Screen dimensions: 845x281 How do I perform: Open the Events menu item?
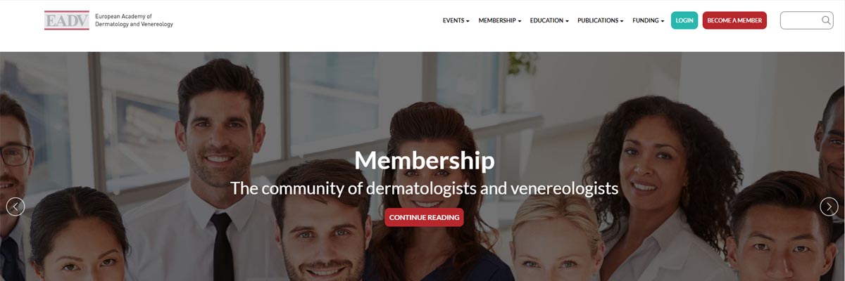coord(456,20)
